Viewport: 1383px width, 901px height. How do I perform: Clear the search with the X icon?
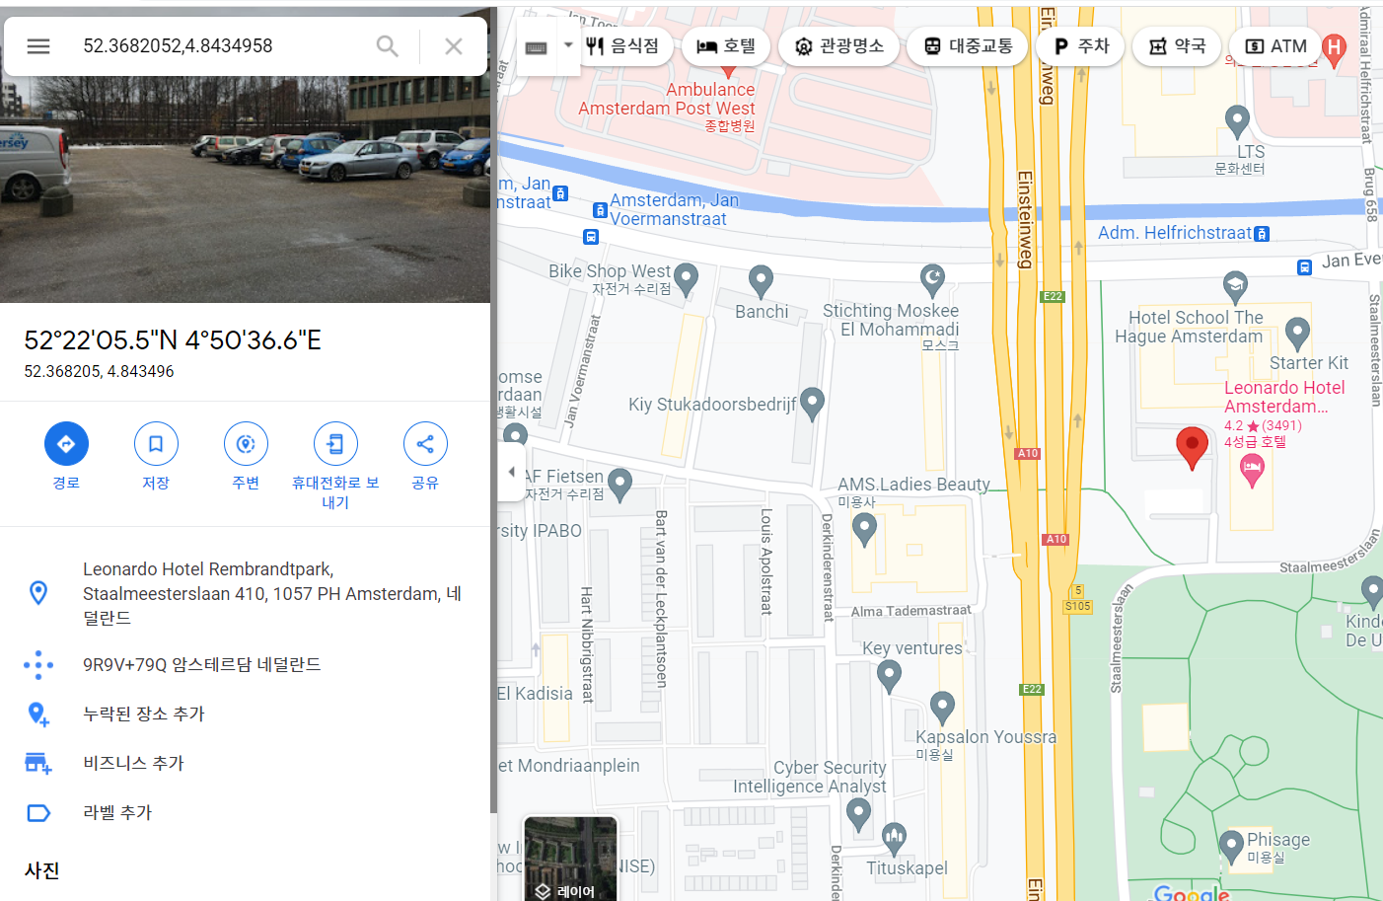tap(454, 46)
